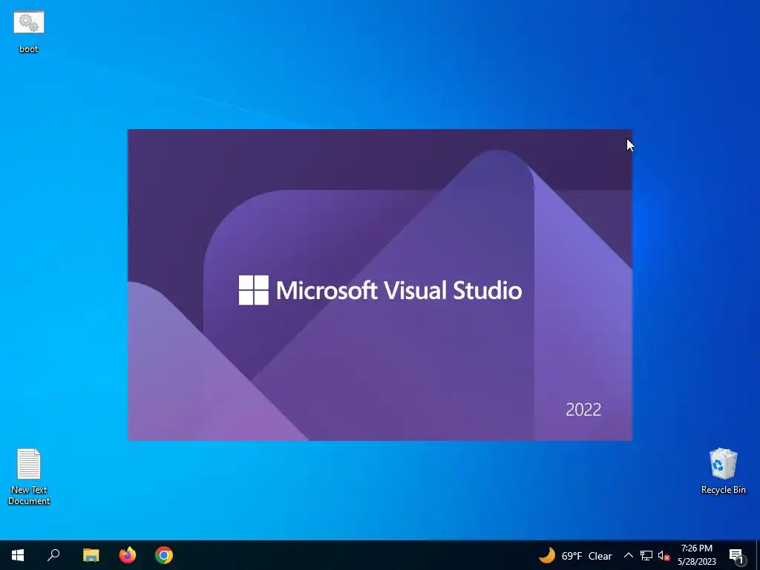The width and height of the screenshot is (760, 570).
Task: Select the Recycle Bin icon
Action: tap(723, 471)
